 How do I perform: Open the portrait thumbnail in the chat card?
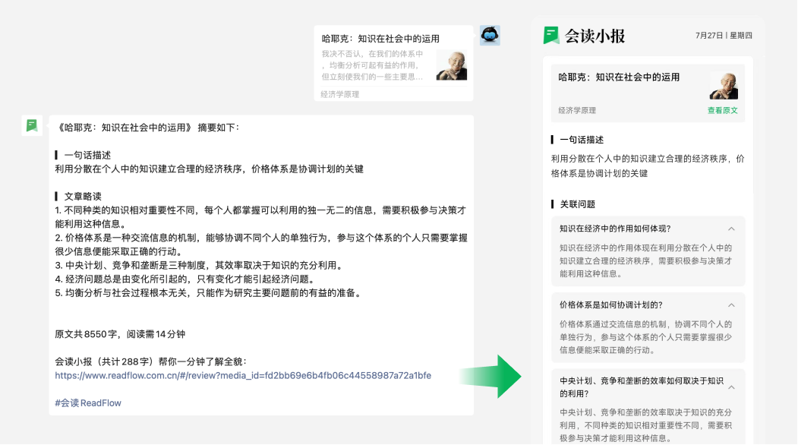click(x=451, y=66)
